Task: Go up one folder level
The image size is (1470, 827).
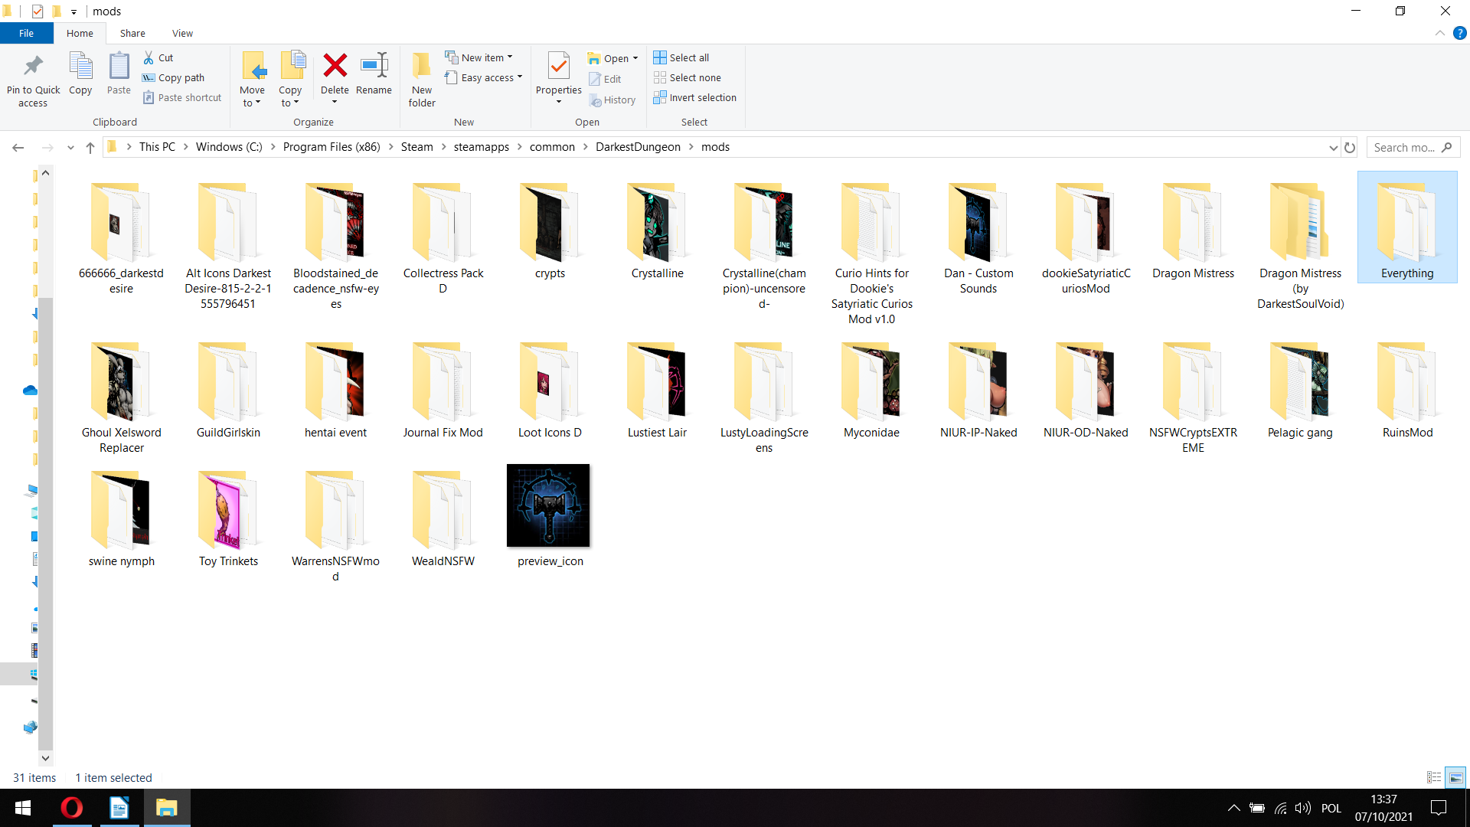Action: [90, 147]
